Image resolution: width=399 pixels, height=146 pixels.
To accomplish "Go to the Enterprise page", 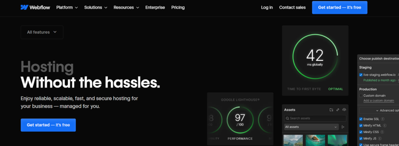I will tap(155, 8).
